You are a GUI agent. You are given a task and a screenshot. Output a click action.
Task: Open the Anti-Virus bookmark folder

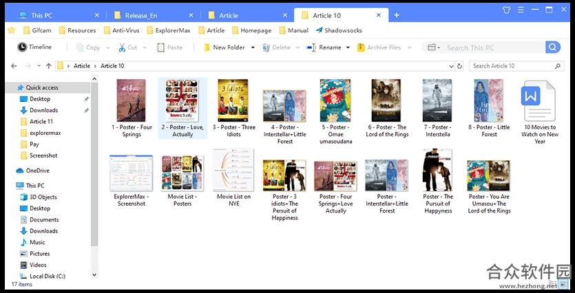121,30
